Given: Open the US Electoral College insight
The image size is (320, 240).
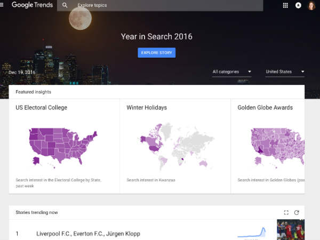Looking at the screenshot, I should click(x=41, y=108).
